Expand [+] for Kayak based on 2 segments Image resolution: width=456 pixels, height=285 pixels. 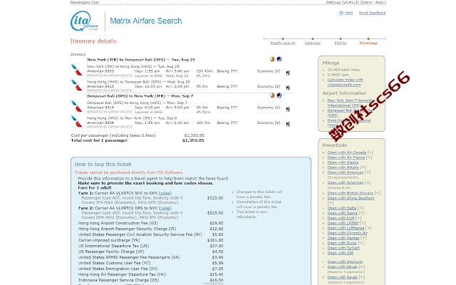(362, 266)
